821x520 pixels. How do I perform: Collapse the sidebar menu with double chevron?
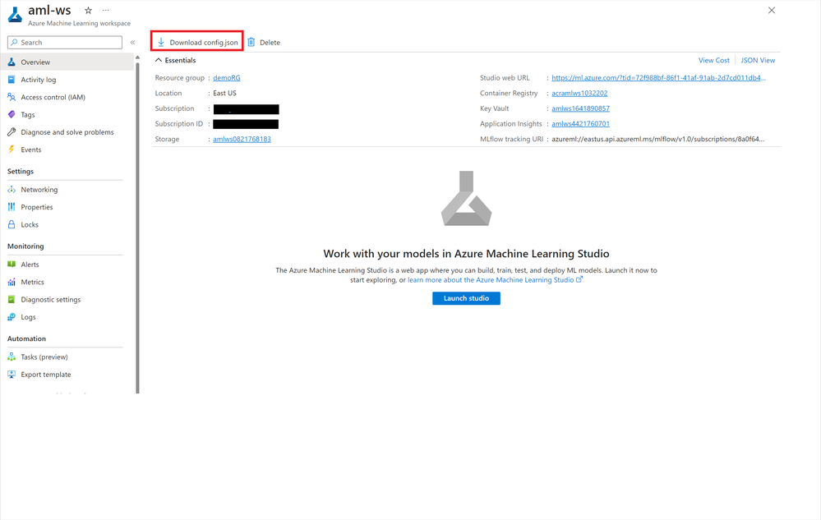point(132,43)
